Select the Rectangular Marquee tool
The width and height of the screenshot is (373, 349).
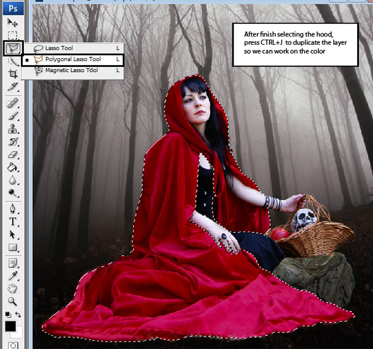(13, 35)
